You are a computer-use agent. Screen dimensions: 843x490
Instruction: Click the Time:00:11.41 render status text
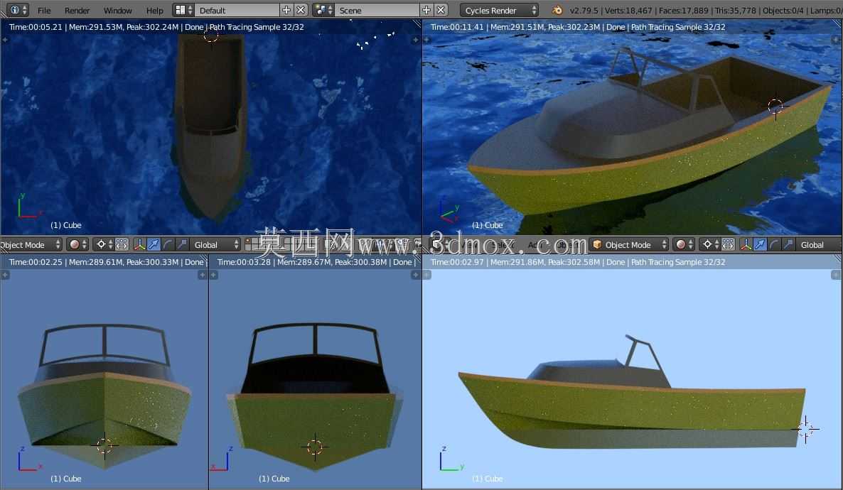click(457, 27)
